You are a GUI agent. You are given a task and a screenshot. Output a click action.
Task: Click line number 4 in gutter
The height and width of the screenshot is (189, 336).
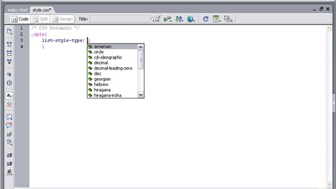coord(22,47)
